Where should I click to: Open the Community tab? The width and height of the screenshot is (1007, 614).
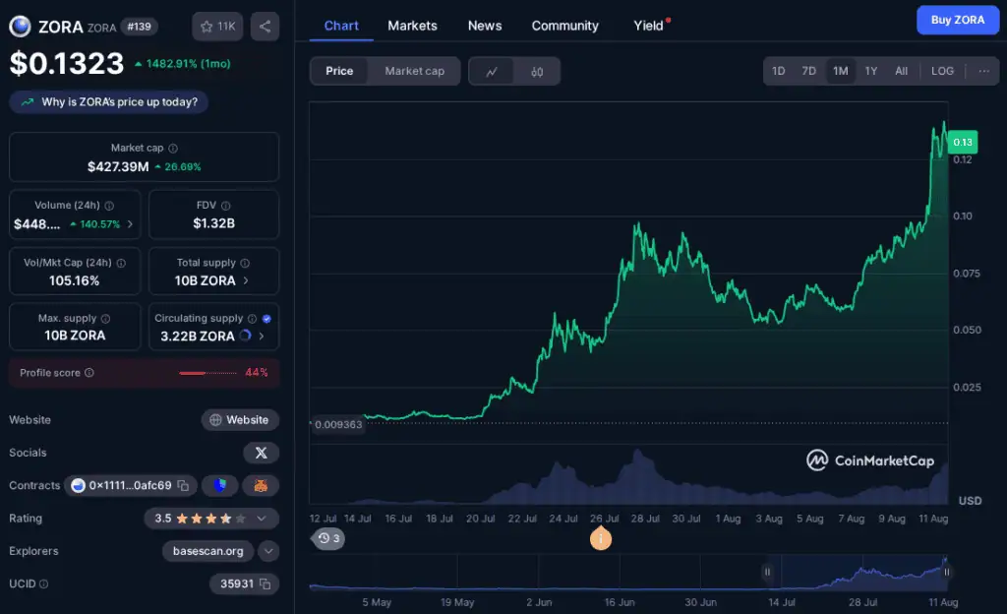coord(565,26)
